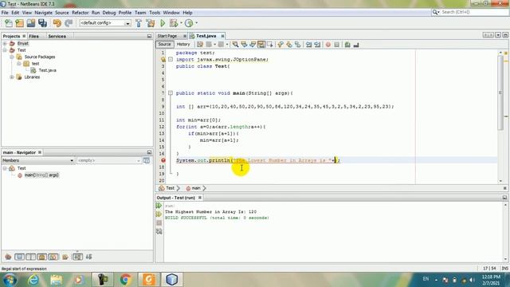Click the New File icon in main toolbar
Screen dimensions: 510x287
tap(9, 23)
